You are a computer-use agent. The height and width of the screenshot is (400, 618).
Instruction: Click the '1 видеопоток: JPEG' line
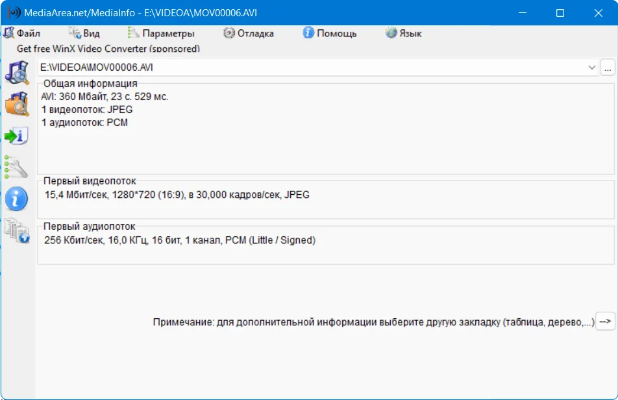87,110
